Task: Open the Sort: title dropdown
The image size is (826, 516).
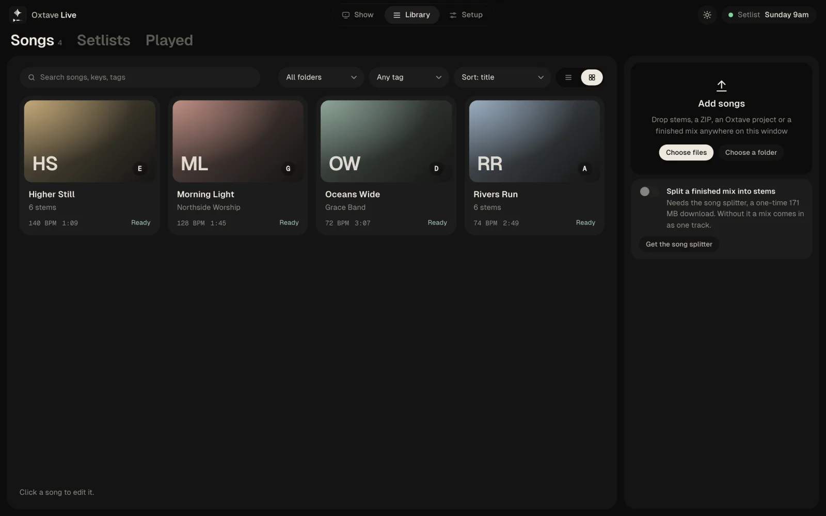Action: point(502,77)
